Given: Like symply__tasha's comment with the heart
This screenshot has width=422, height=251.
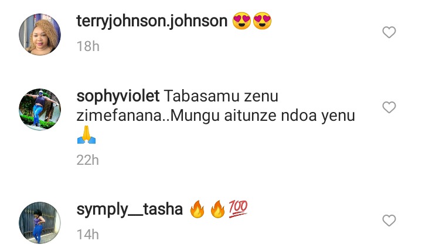Looking at the screenshot, I should click(x=389, y=221).
